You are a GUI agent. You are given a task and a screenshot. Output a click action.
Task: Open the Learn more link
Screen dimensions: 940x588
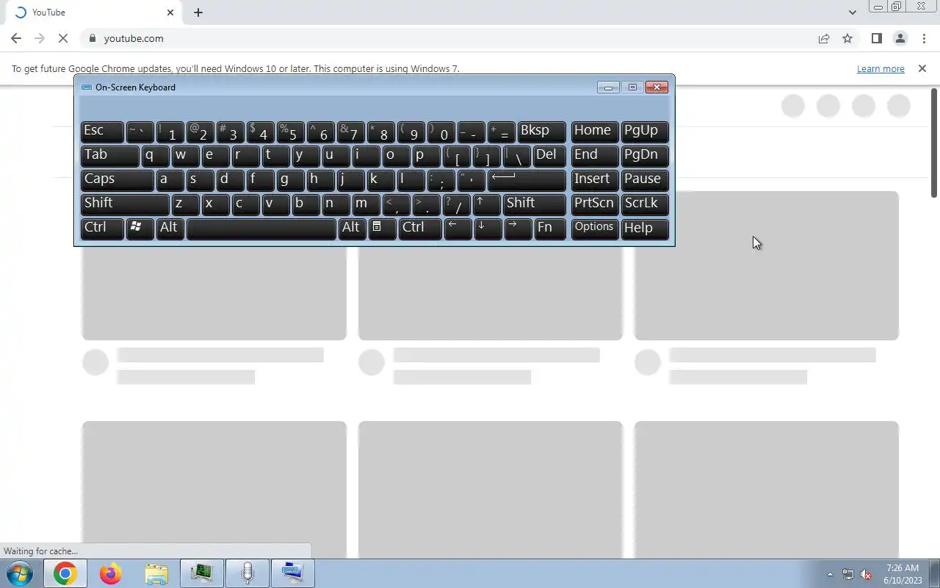pyautogui.click(x=881, y=68)
